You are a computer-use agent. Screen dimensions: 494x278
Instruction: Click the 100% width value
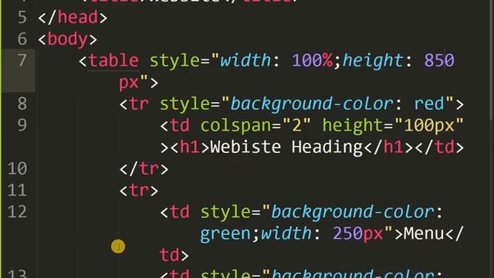coord(312,60)
